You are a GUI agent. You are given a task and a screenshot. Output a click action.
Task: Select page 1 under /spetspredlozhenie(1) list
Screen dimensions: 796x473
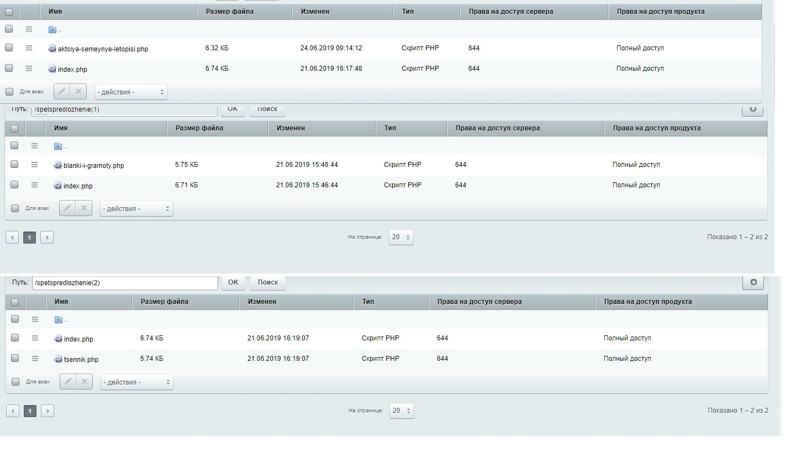(x=30, y=237)
